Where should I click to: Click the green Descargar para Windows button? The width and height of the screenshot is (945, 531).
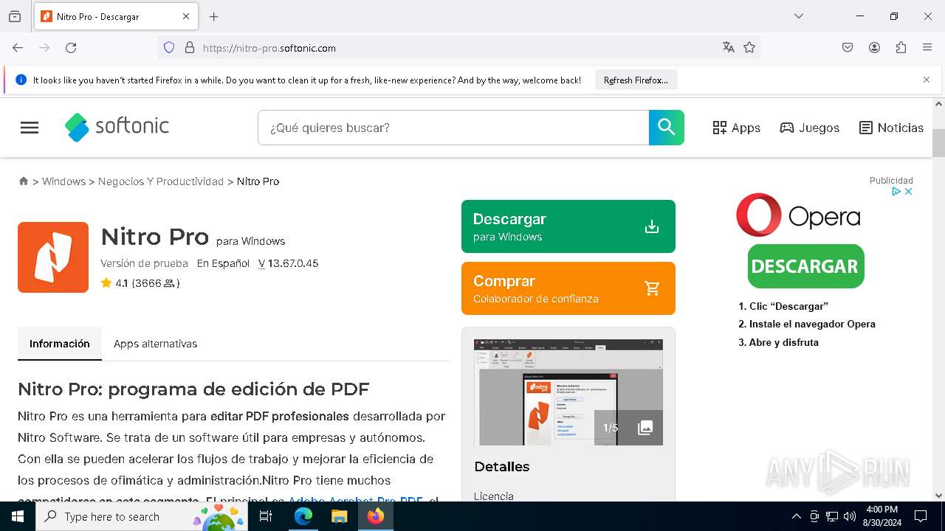(x=568, y=226)
